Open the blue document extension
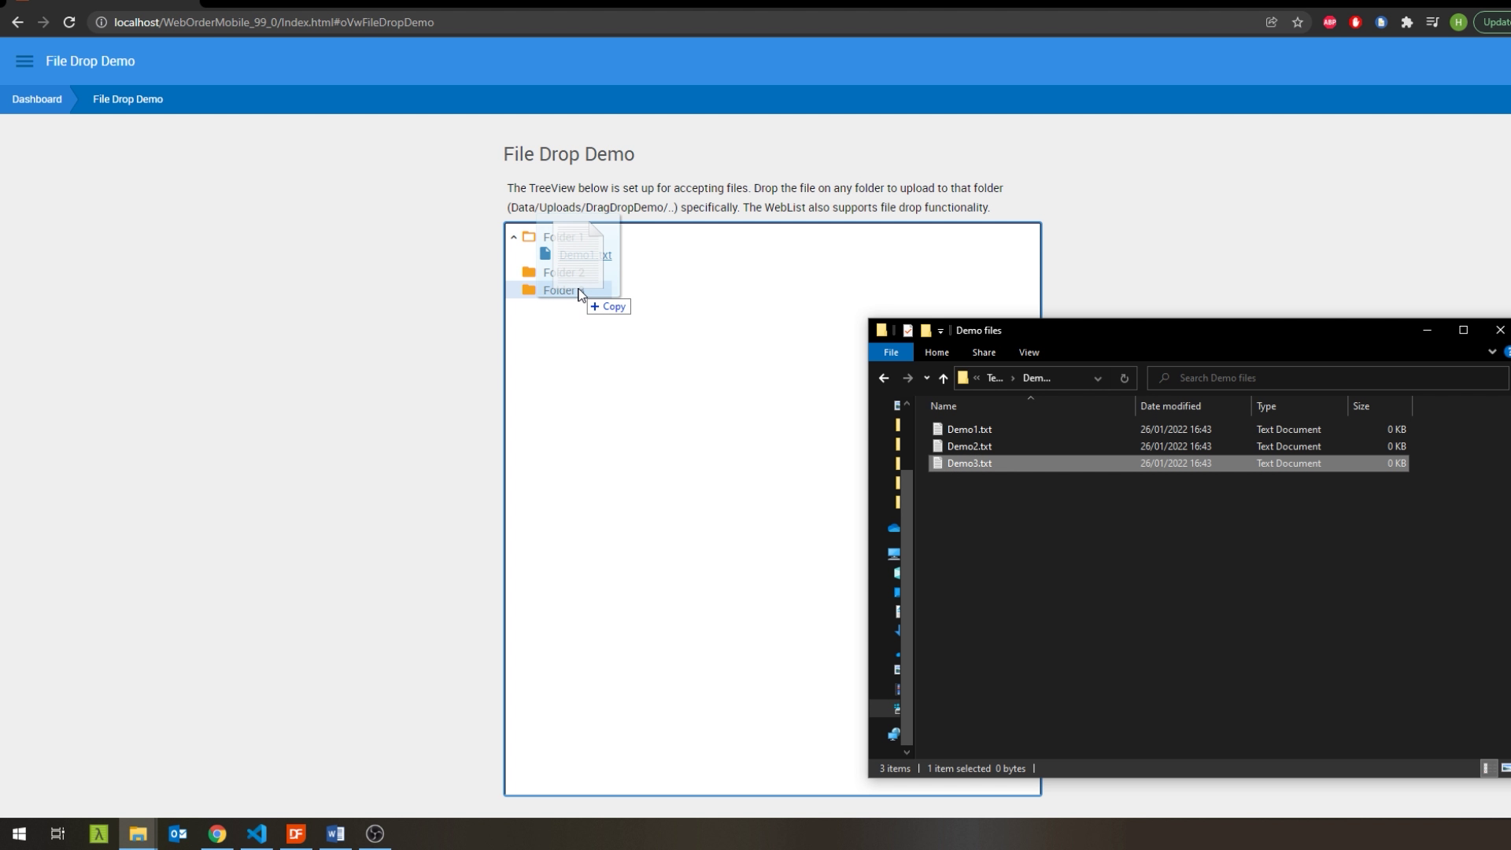Image resolution: width=1511 pixels, height=850 pixels. 1381,22
